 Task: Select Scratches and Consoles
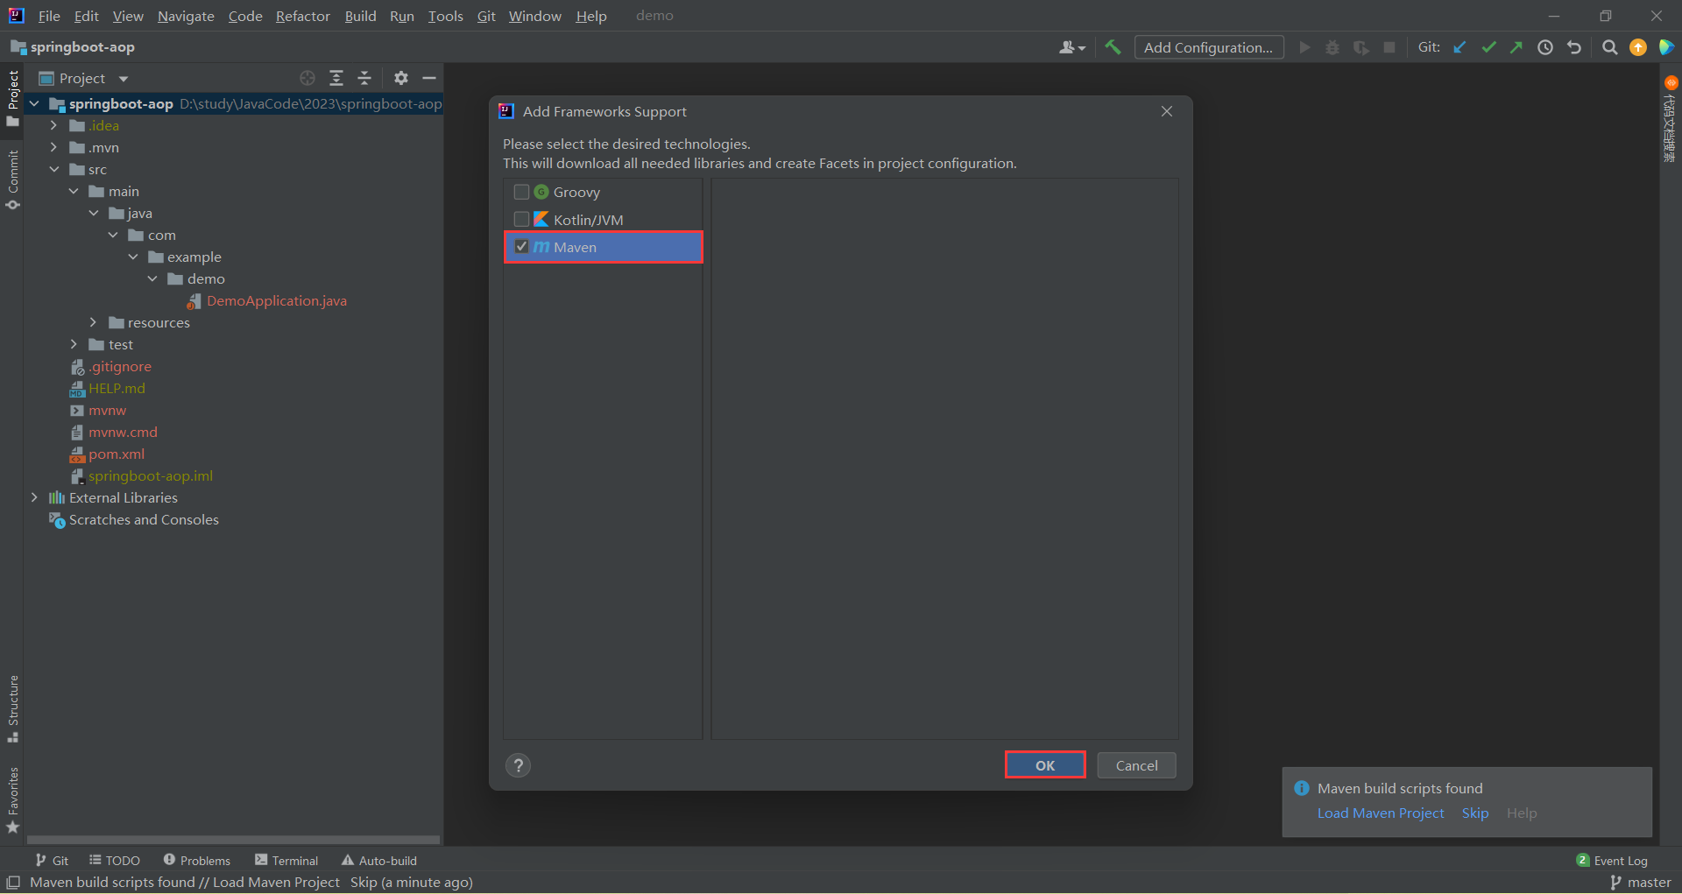click(144, 520)
